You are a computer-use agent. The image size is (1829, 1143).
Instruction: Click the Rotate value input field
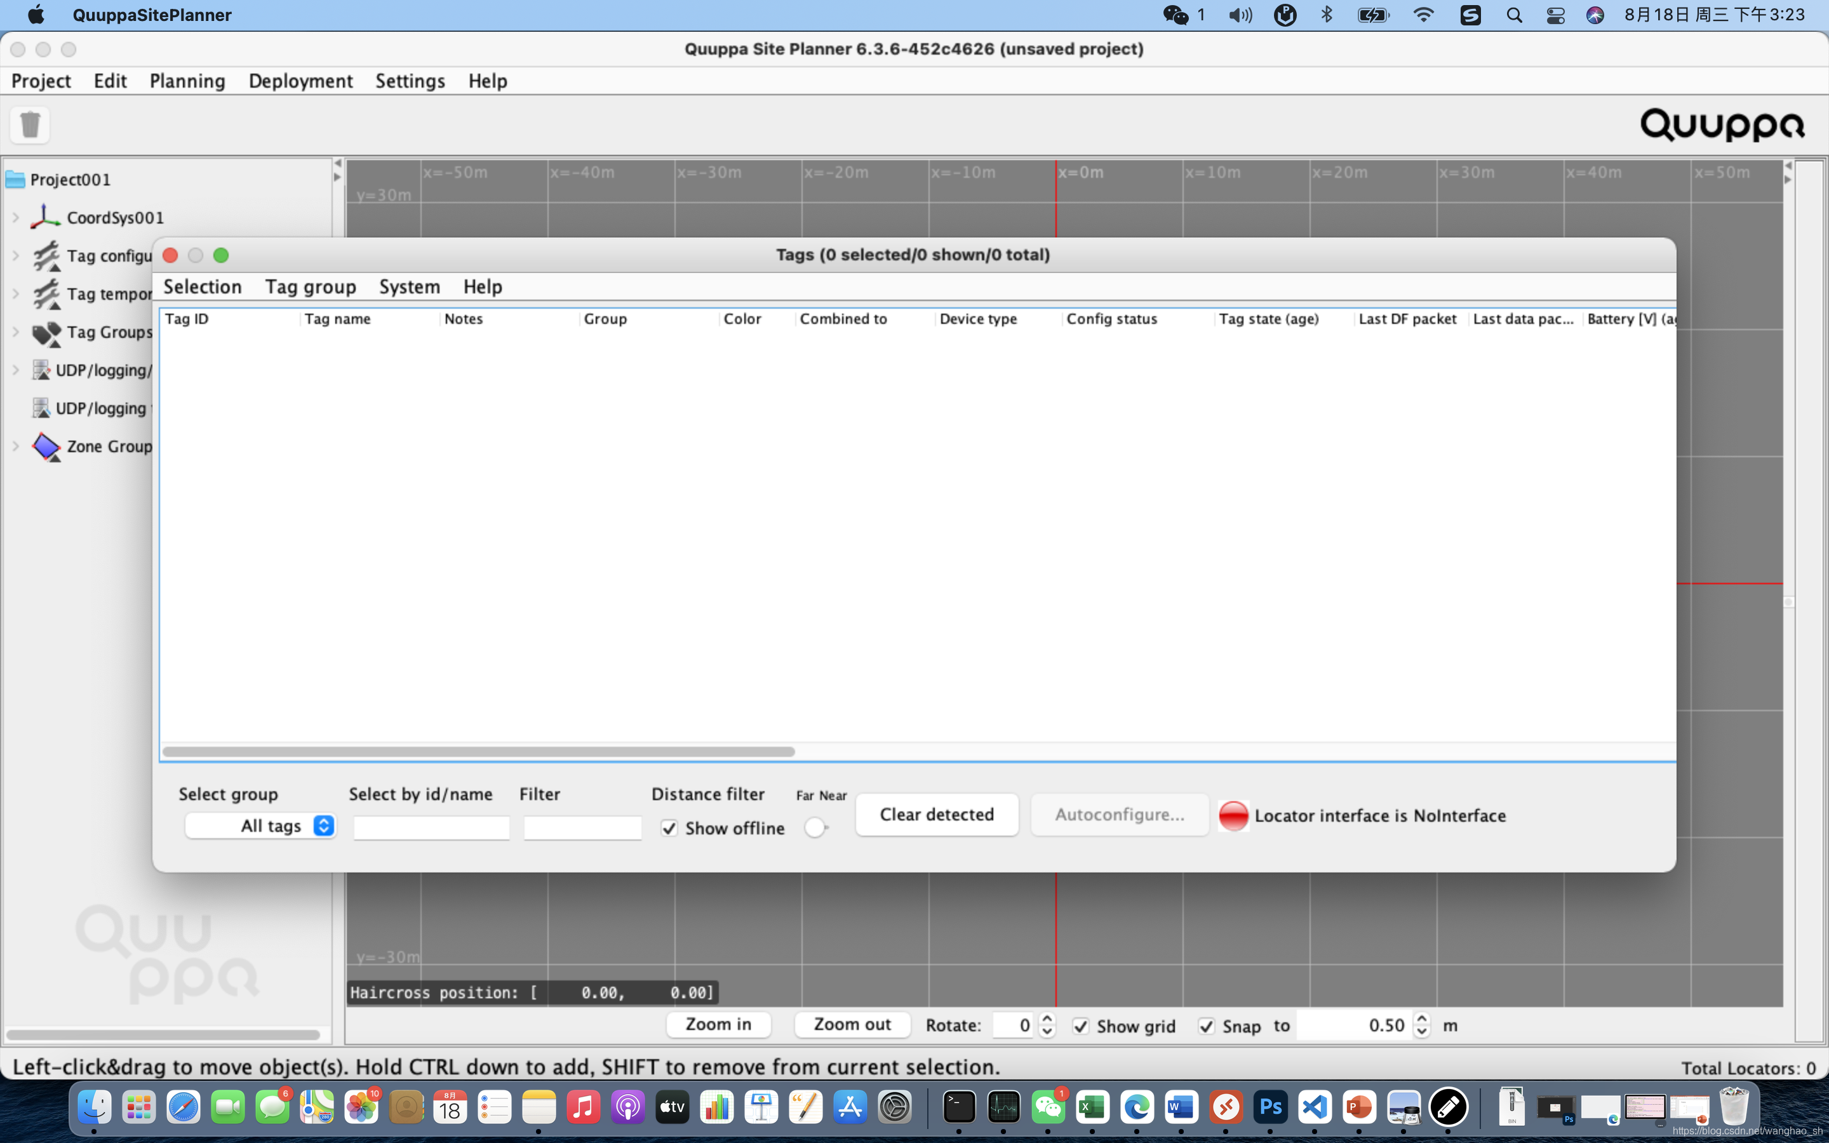(1014, 1026)
